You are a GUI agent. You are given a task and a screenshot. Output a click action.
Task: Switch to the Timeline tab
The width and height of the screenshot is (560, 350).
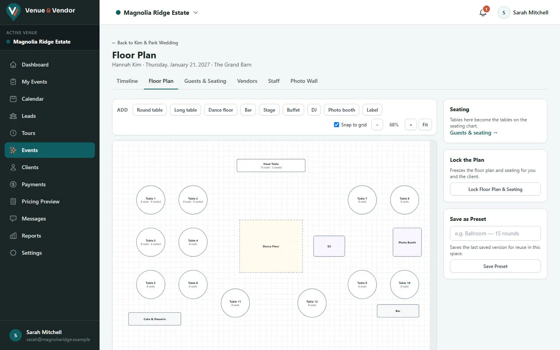click(127, 81)
